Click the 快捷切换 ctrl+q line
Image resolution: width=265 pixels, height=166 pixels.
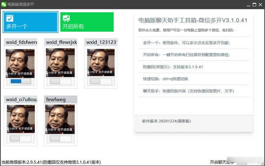pyautogui.click(x=166, y=79)
